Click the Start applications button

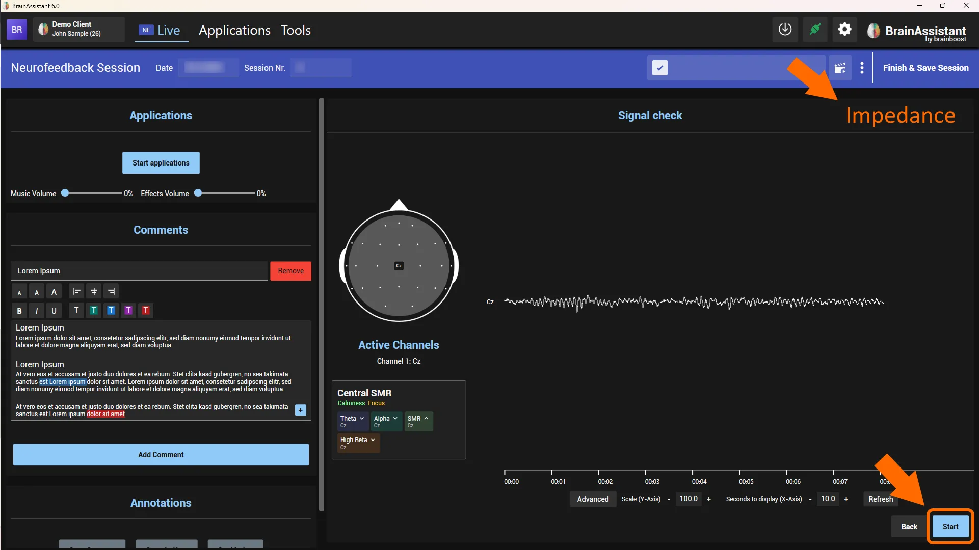pos(161,163)
